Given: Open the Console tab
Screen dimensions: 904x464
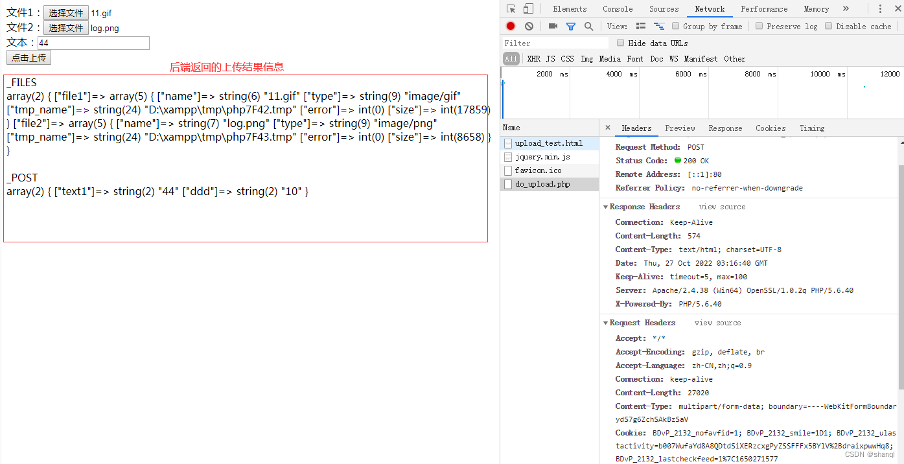Looking at the screenshot, I should point(618,9).
